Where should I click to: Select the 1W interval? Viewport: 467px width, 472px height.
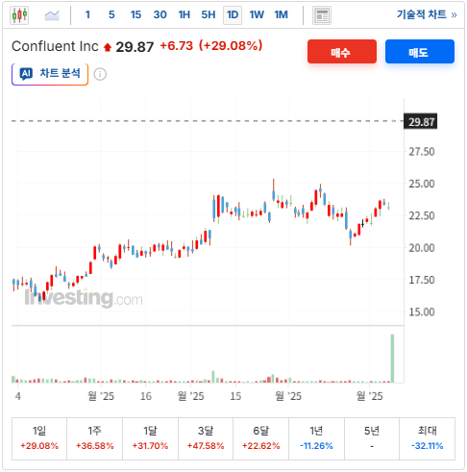[x=257, y=14]
